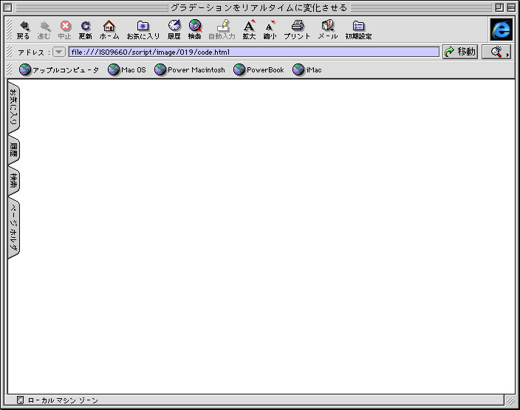Open the Mac OS favorites link

click(x=127, y=70)
